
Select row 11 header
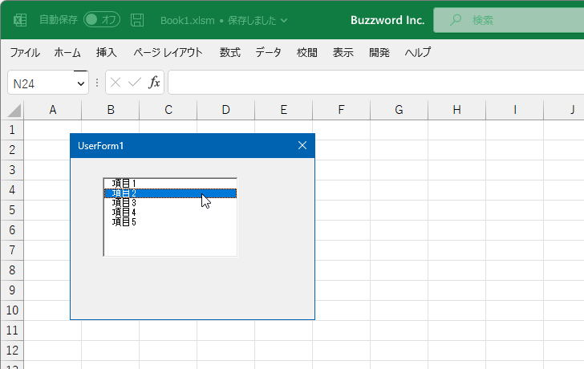(12, 330)
